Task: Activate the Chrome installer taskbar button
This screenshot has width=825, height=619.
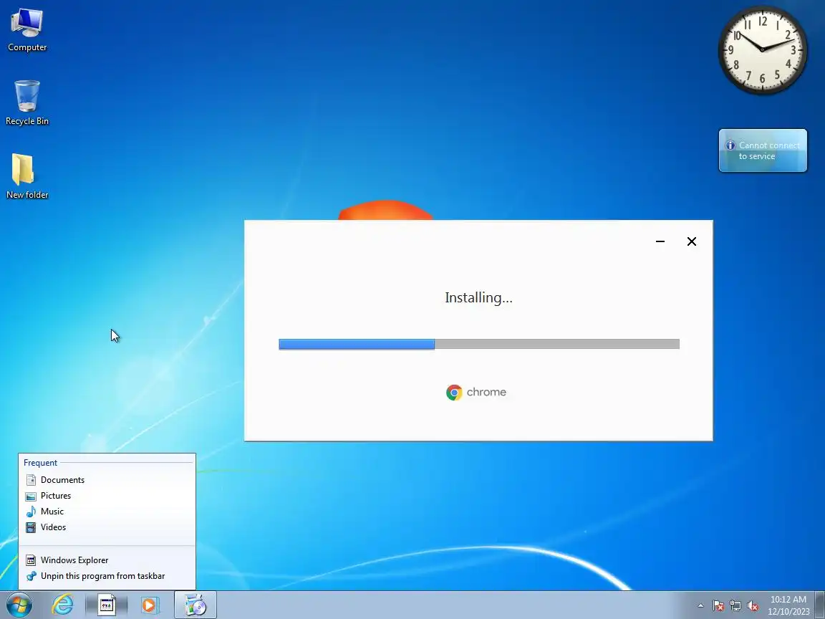Action: coord(196,605)
